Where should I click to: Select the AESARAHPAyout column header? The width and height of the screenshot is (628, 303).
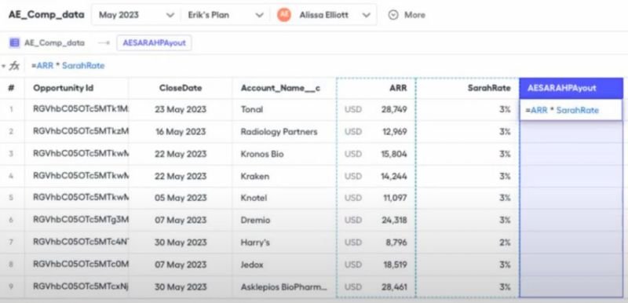click(571, 88)
